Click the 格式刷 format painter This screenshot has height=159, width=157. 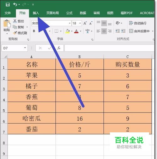20,33
